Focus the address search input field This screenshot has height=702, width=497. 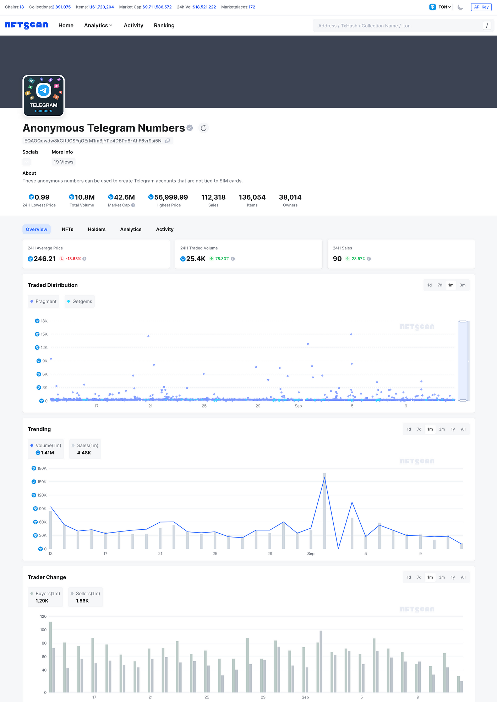click(398, 26)
